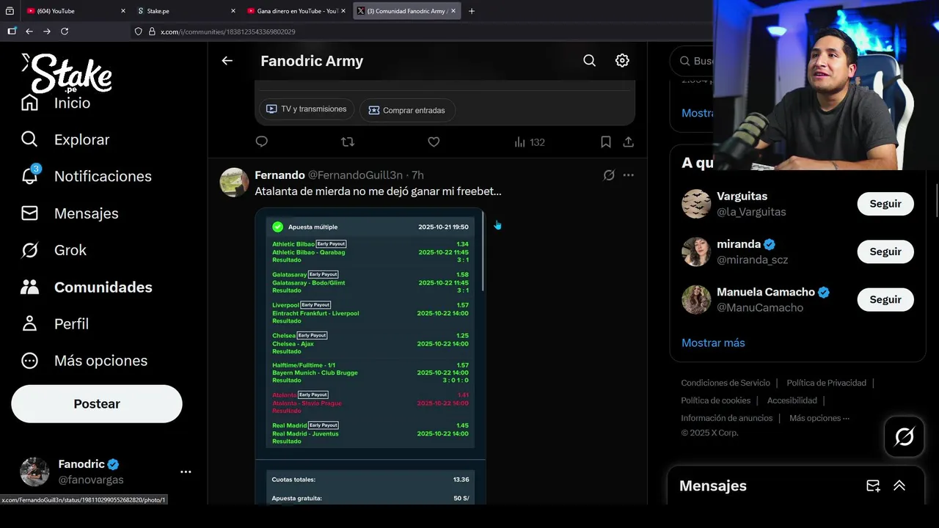Click Comprar entradas button
The image size is (939, 528).
[407, 110]
